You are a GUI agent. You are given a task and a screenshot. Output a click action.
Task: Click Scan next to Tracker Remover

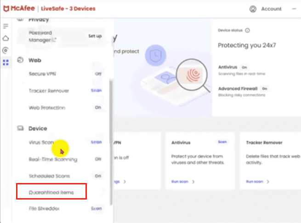click(96, 91)
